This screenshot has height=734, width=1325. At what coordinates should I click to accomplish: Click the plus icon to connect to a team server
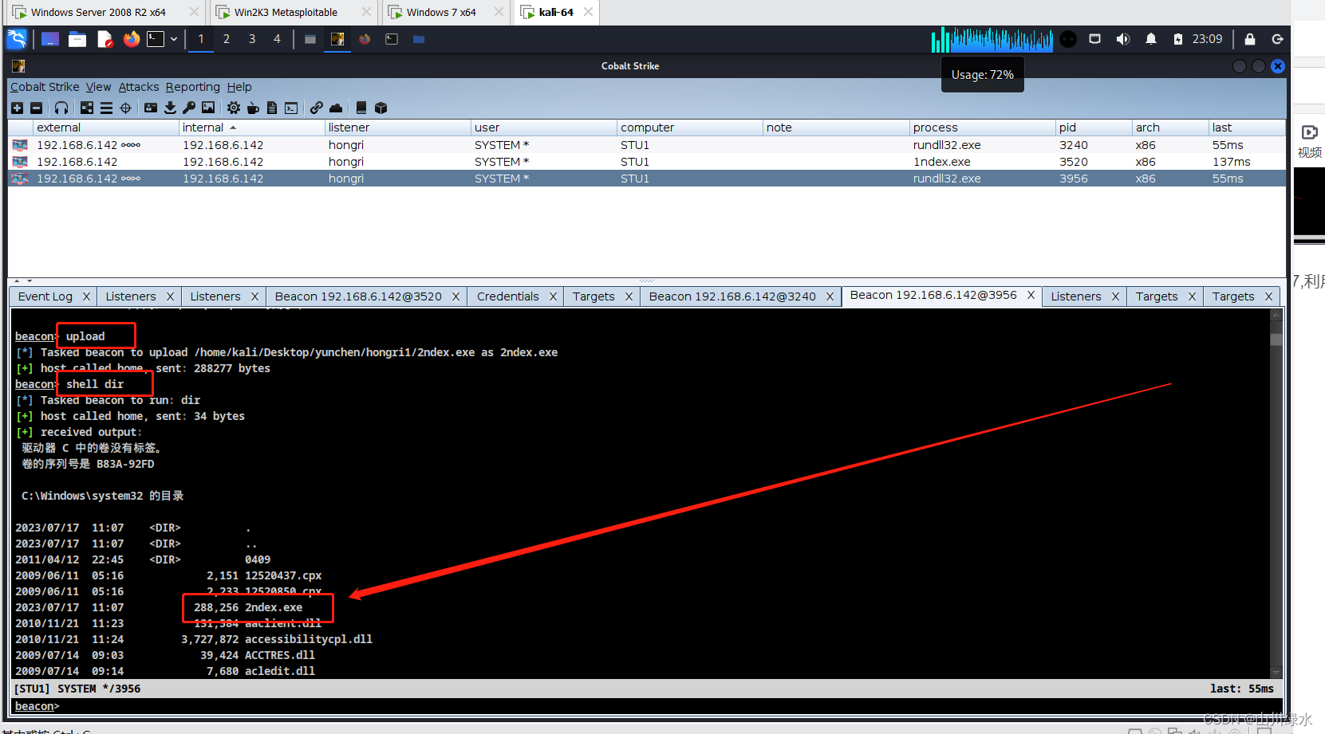pos(18,108)
